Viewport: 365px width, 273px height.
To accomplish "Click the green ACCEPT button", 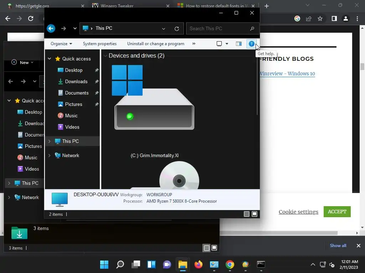I will (x=337, y=212).
